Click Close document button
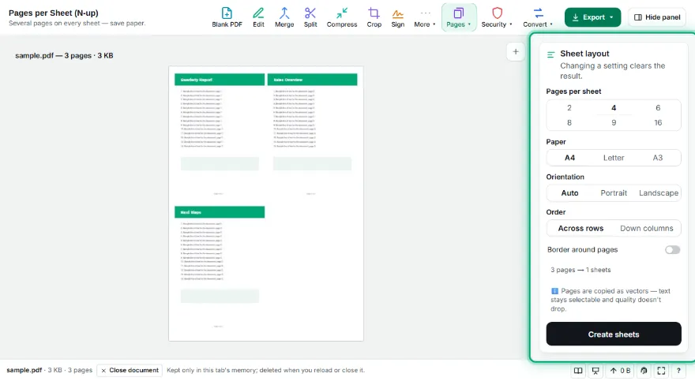This screenshot has width=695, height=381. (130, 371)
